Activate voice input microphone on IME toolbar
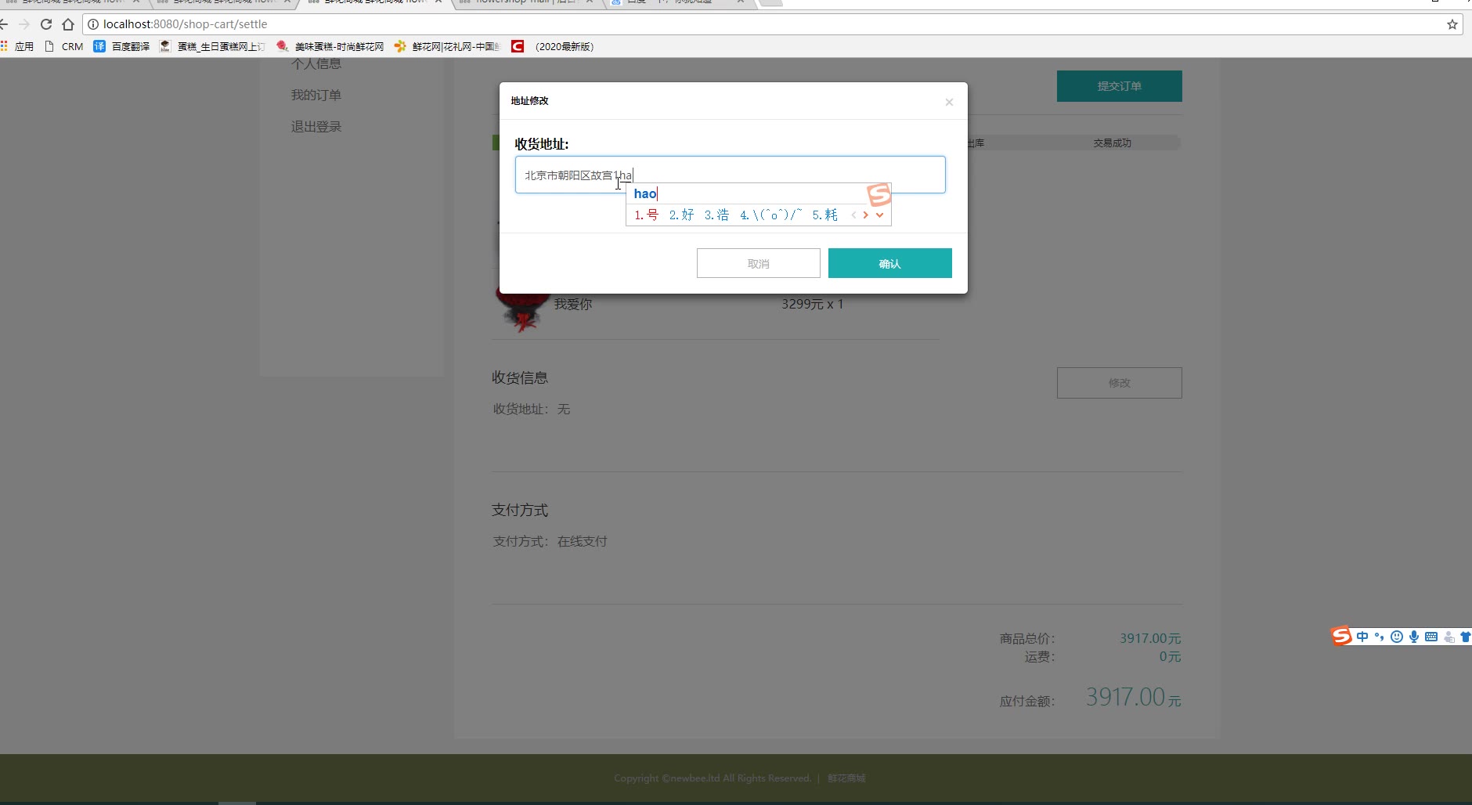Screen dimensions: 1472x805 click(x=1414, y=637)
